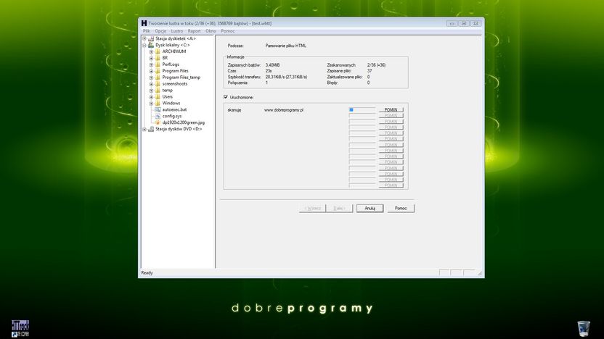604x339 pixels.
Task: Click the Program Files folder icon
Action: [158, 71]
